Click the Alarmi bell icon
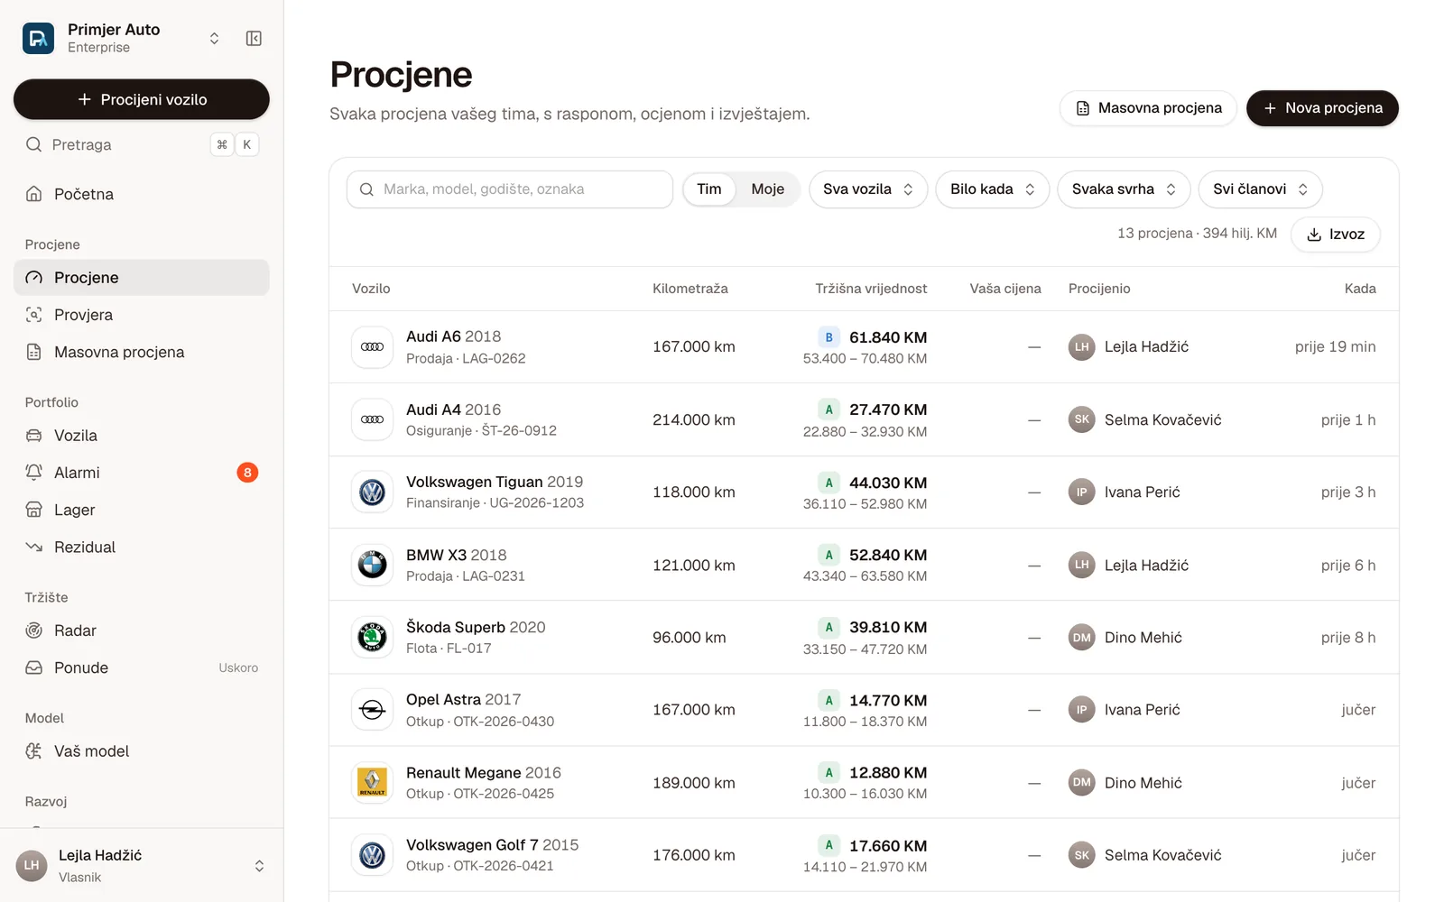 [x=34, y=473]
